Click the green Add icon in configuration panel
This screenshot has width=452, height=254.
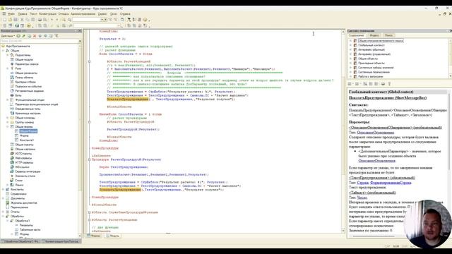(18, 36)
